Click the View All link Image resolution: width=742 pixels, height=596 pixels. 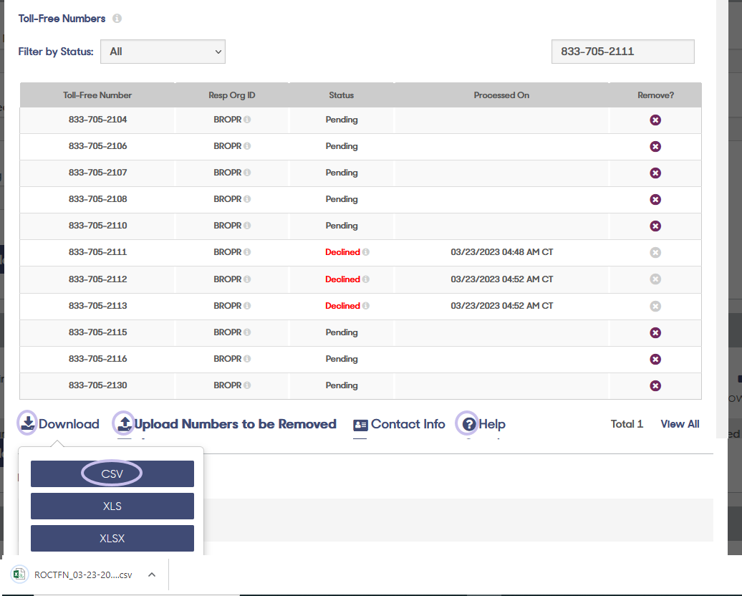[679, 423]
